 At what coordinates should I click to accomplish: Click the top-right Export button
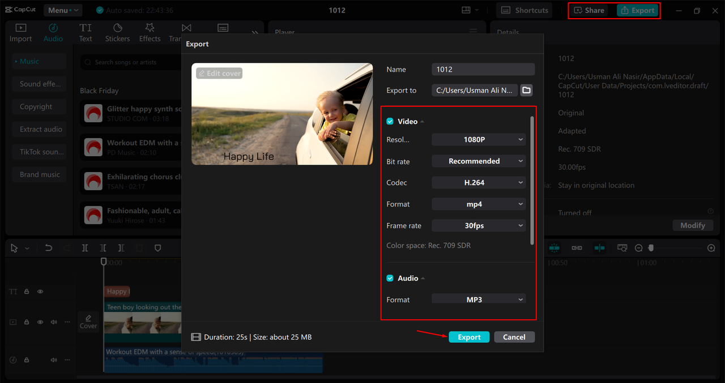(x=638, y=10)
